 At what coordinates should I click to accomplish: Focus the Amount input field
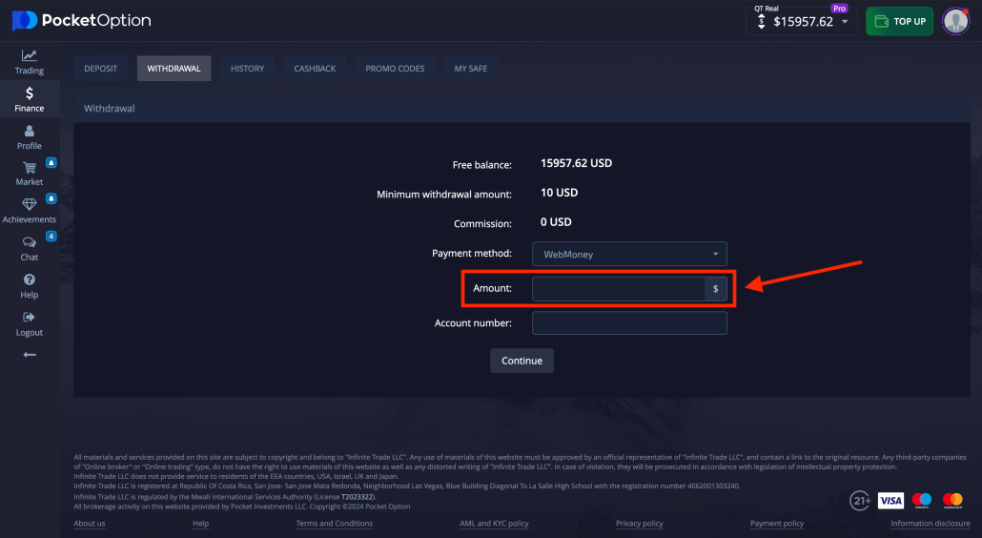pyautogui.click(x=619, y=289)
